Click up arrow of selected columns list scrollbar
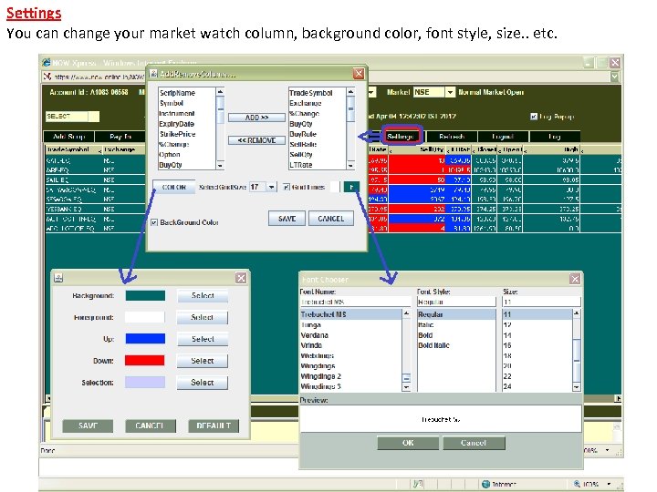This screenshot has width=657, height=492. (x=350, y=91)
